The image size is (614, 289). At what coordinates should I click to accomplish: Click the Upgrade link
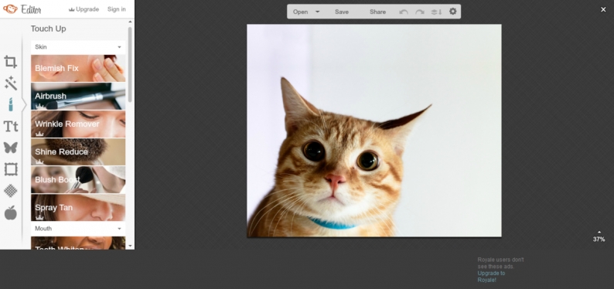pyautogui.click(x=84, y=9)
